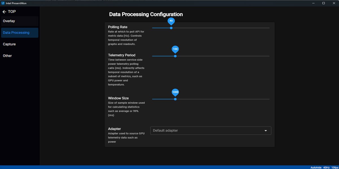Click the Intel PresentMon title bar icon

(3, 3)
